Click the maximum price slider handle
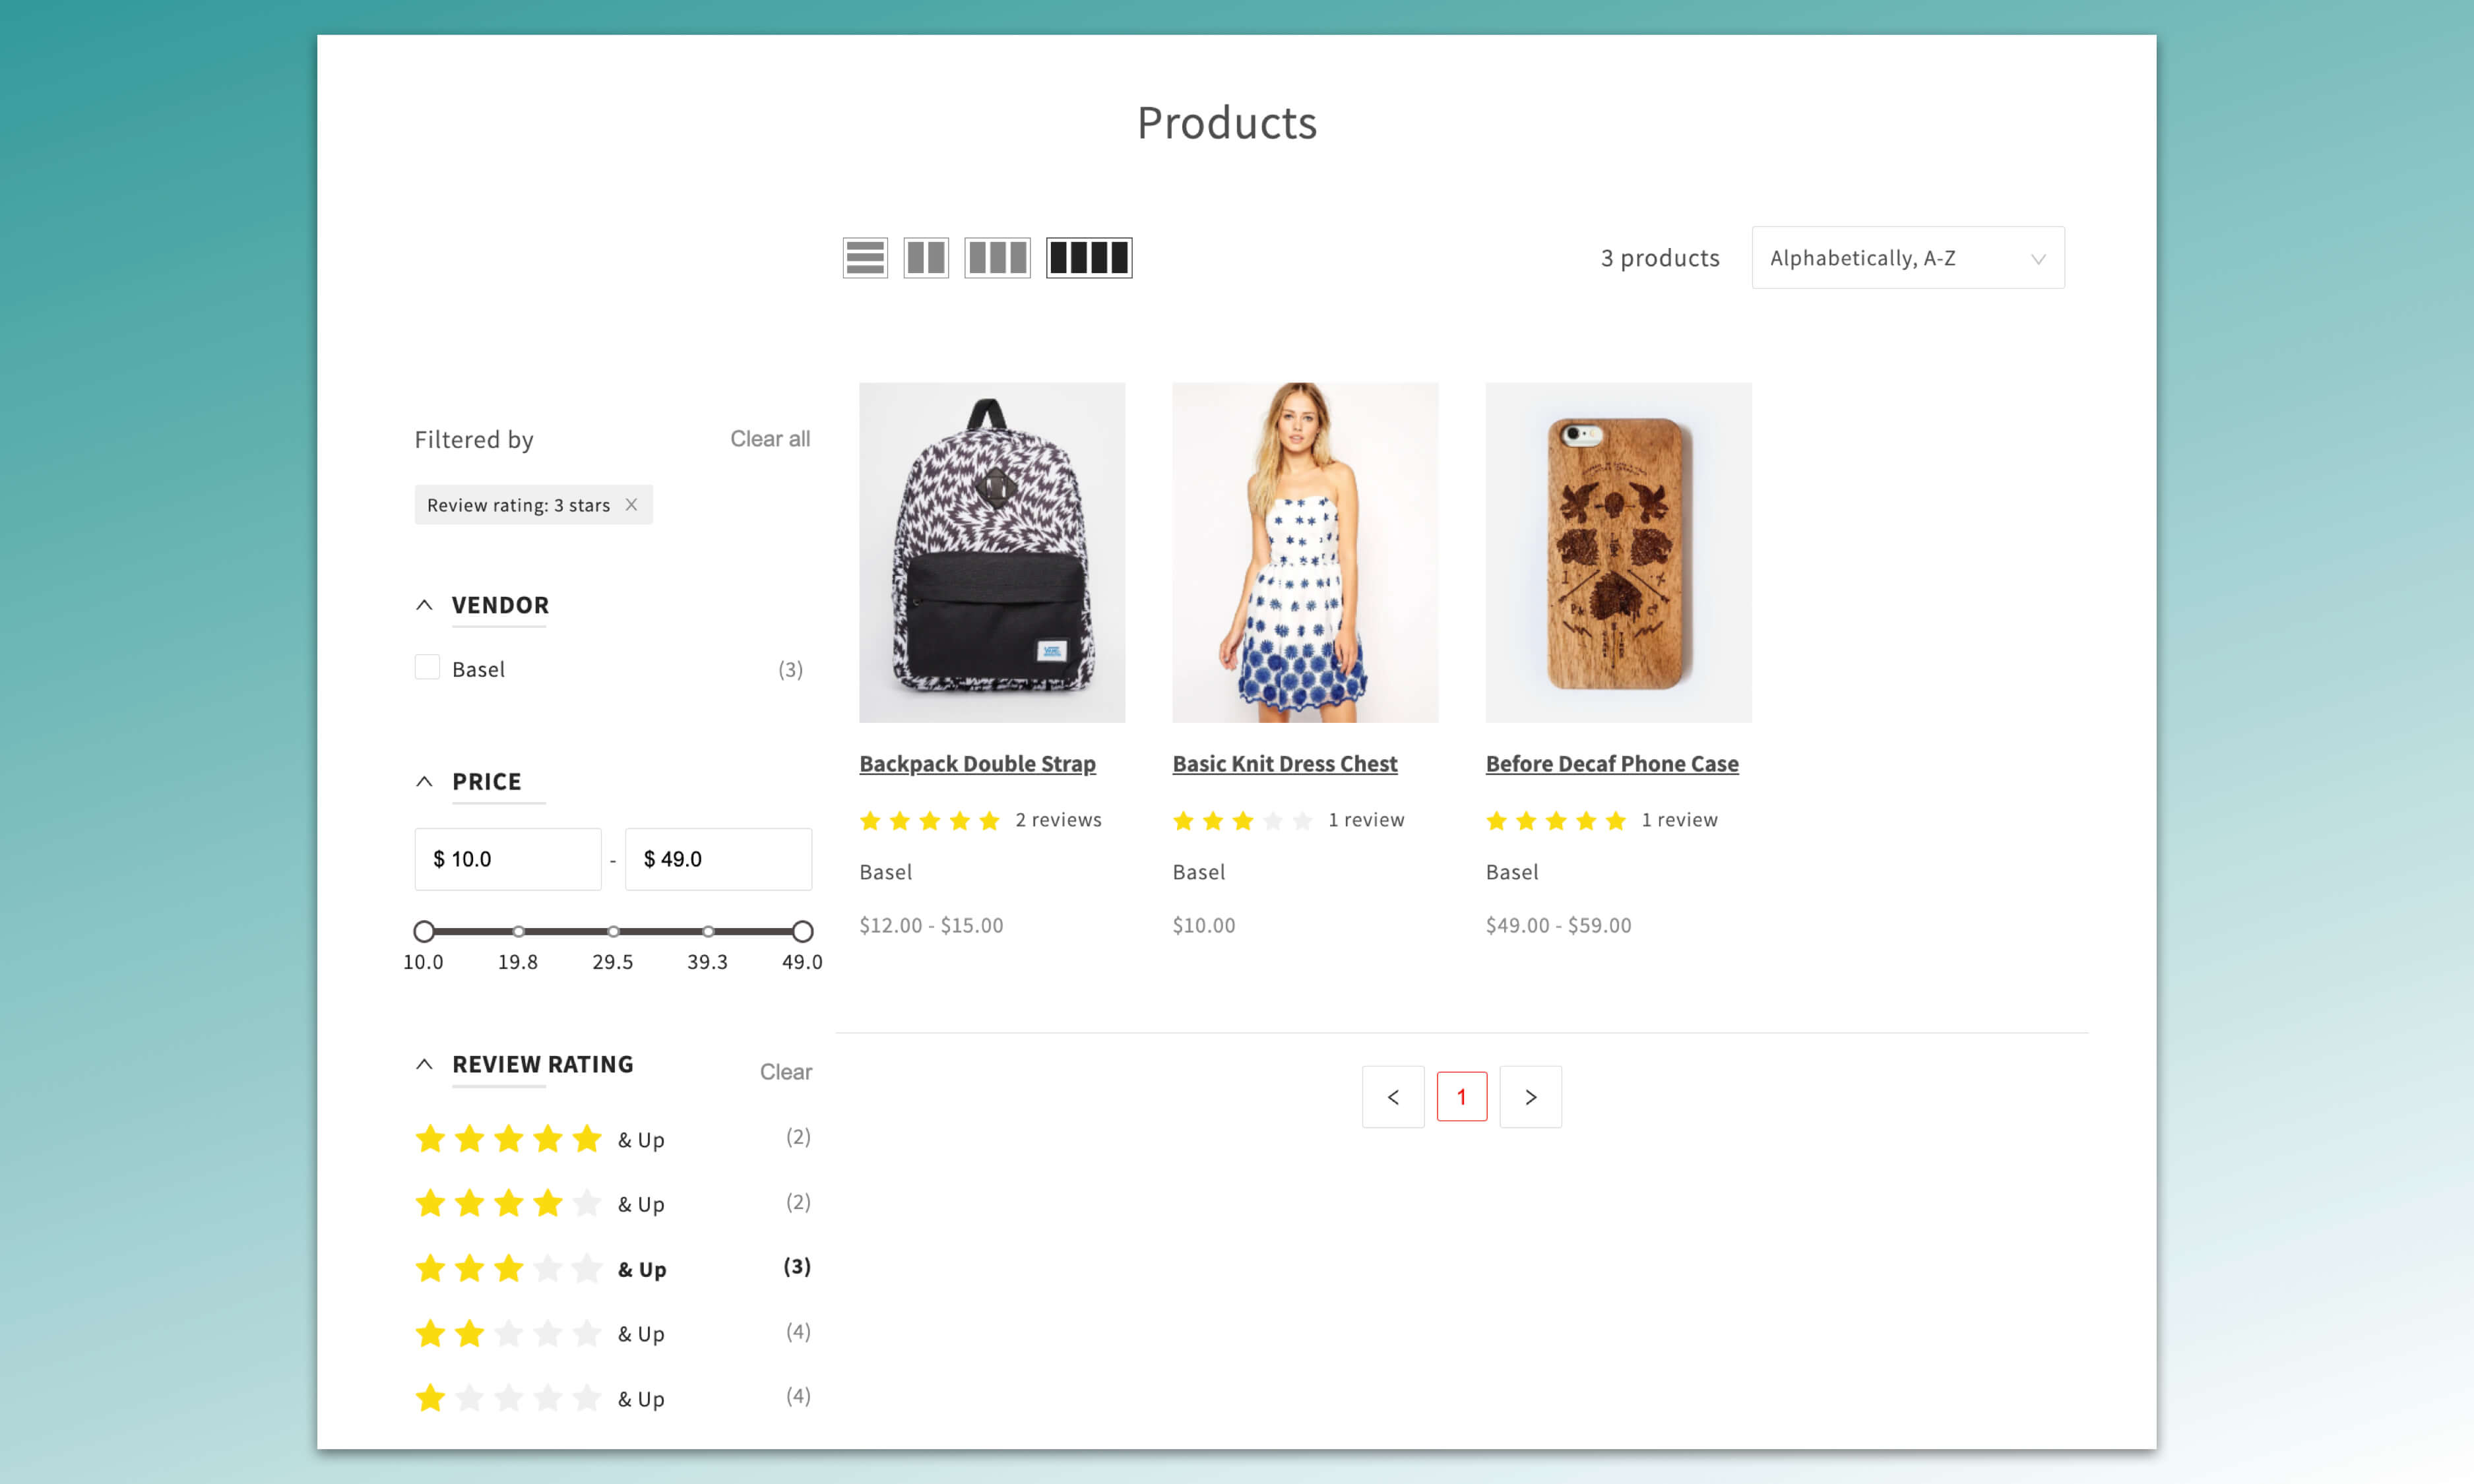 (x=802, y=931)
